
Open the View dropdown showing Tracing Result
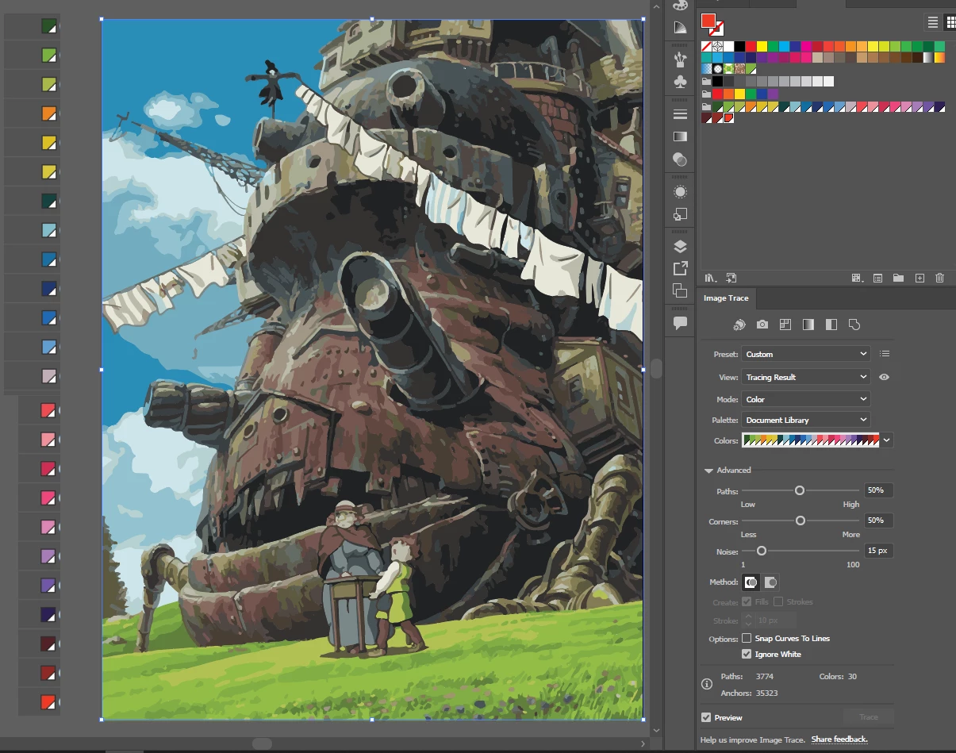(806, 377)
